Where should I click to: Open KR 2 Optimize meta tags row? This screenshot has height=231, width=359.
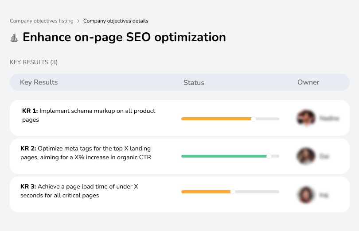(179, 156)
